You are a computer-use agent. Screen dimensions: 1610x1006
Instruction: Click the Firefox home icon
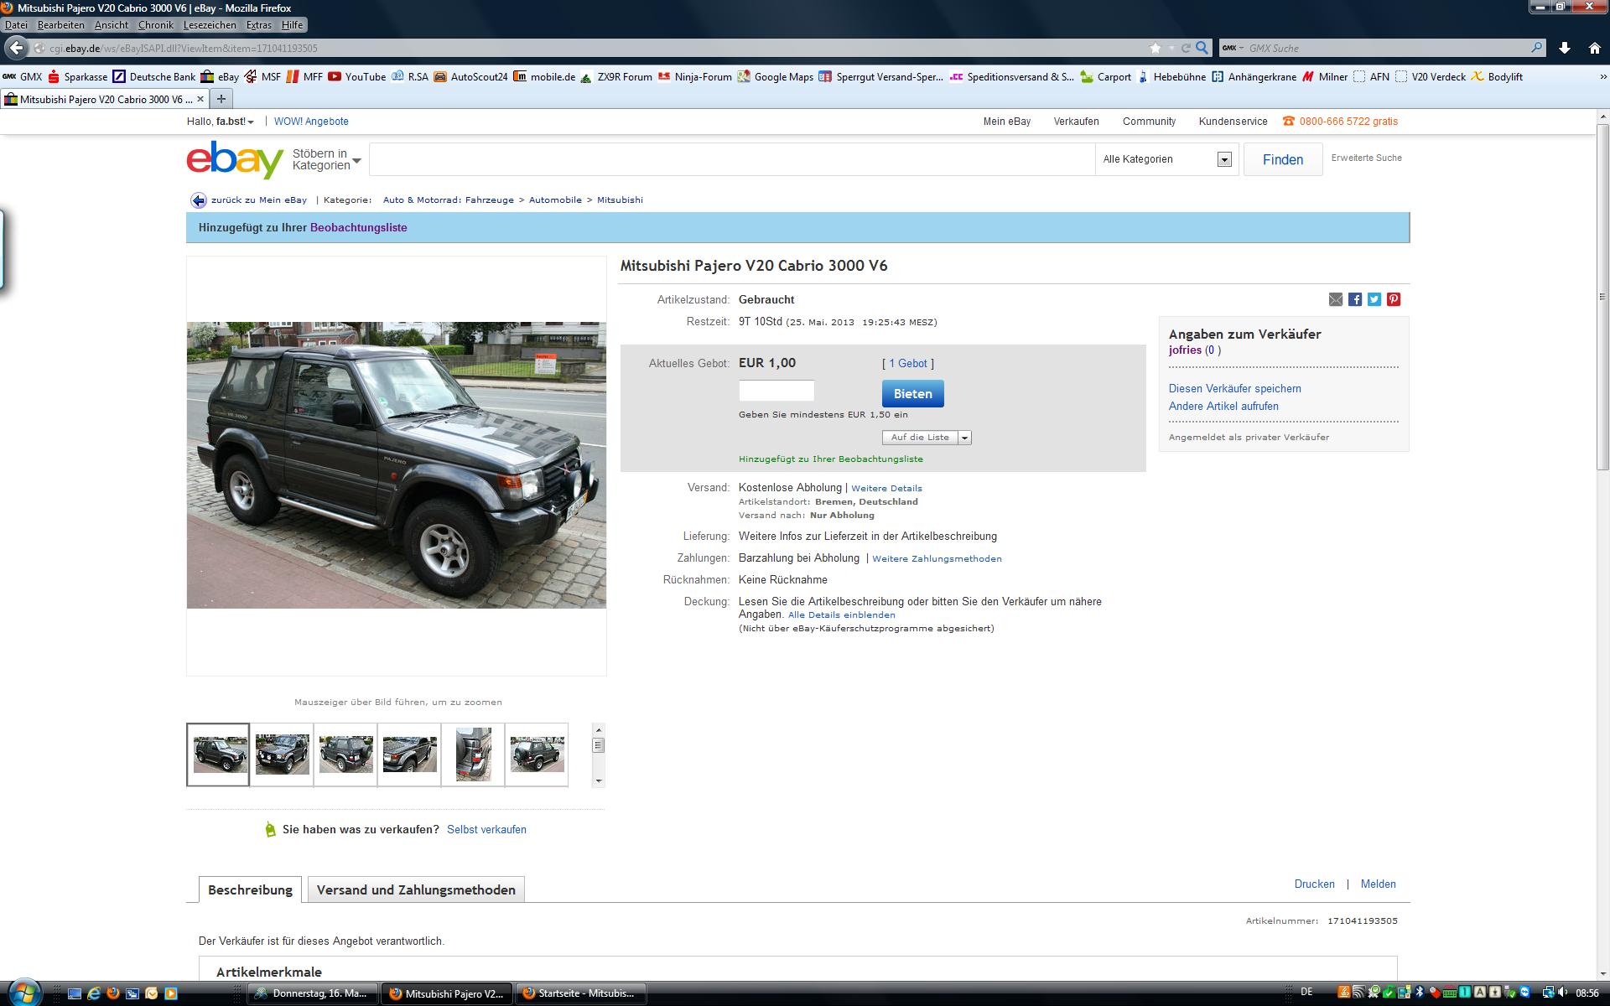1594,48
